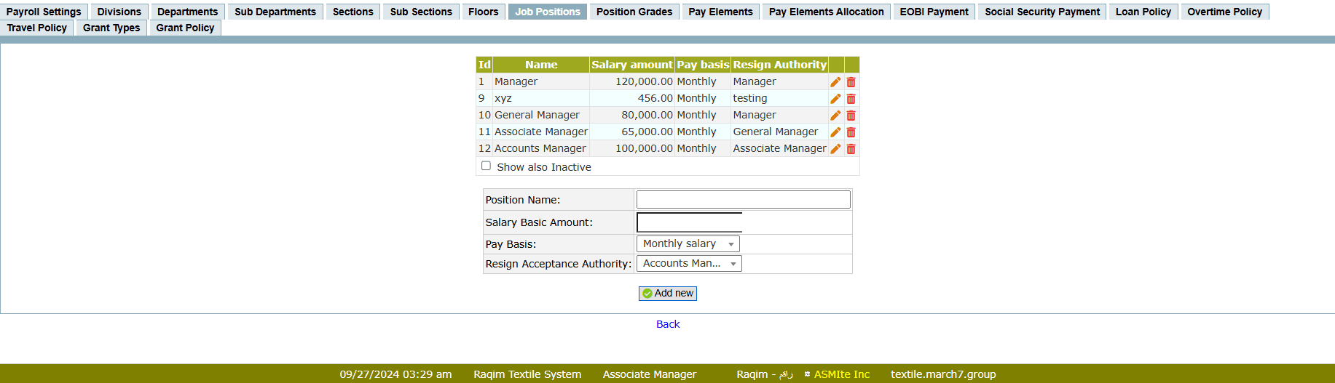Click edit pencil icon for Manager row
This screenshot has height=383, width=1335.
835,82
